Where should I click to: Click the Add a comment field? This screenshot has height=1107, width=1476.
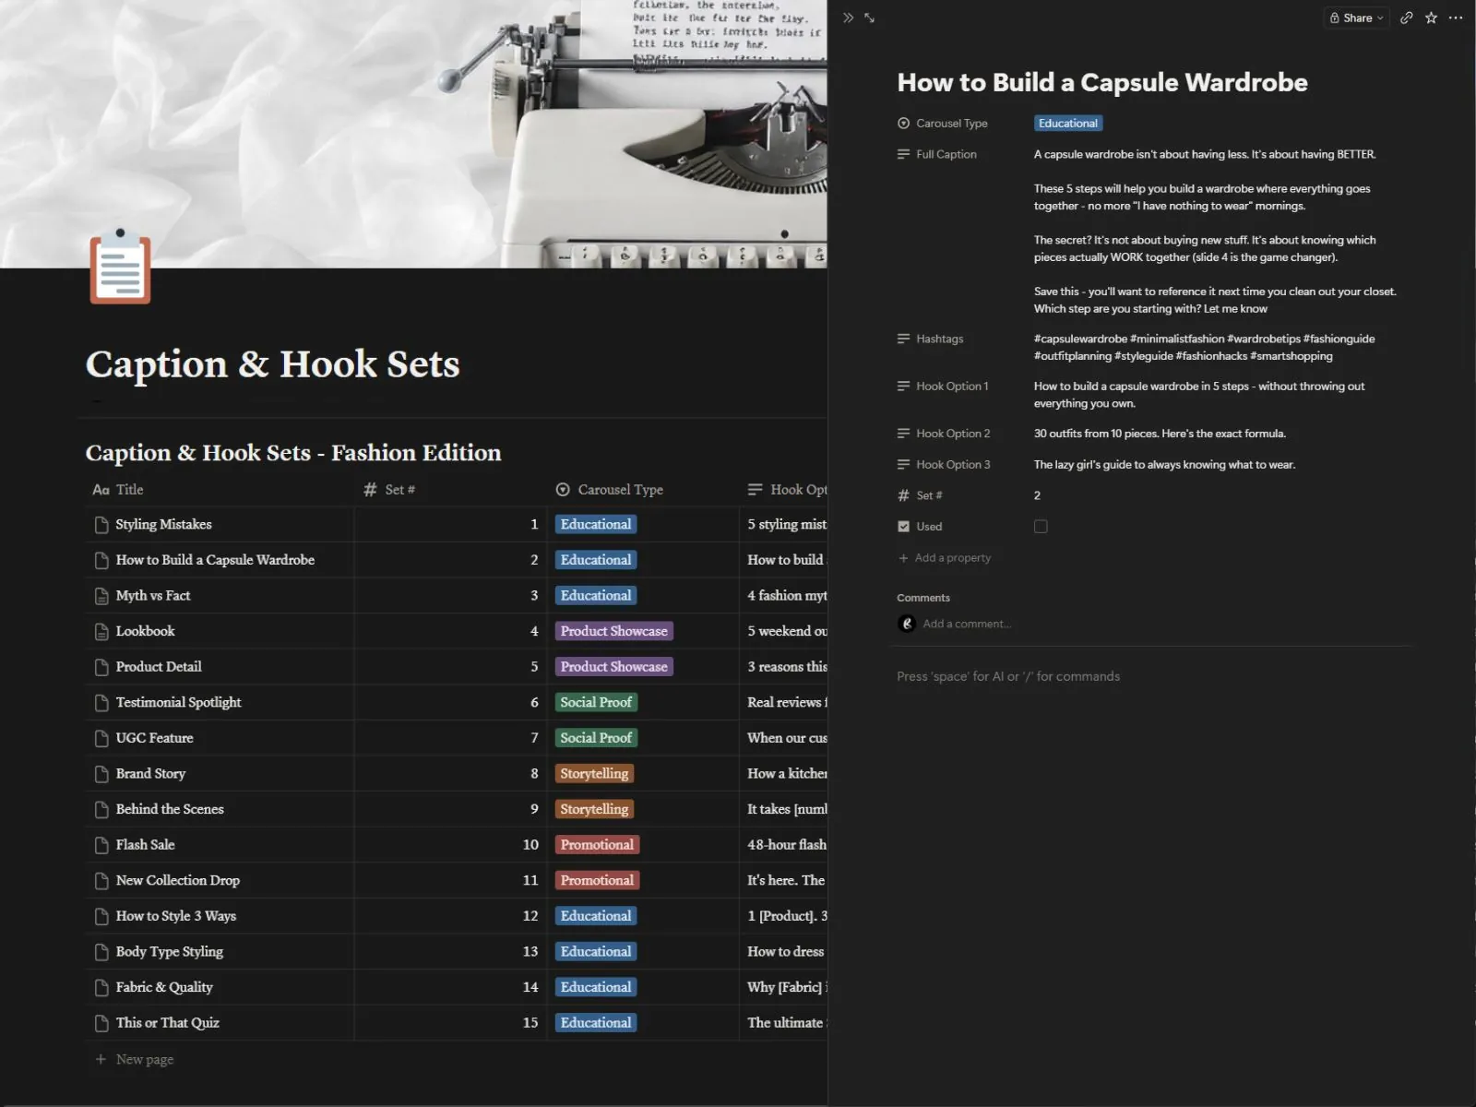click(967, 625)
